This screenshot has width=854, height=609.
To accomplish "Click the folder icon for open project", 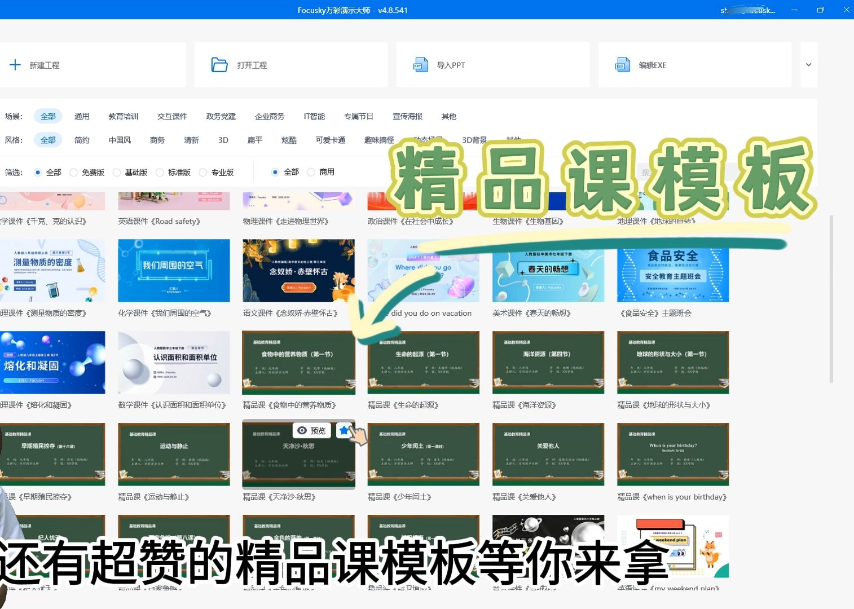I will click(219, 65).
